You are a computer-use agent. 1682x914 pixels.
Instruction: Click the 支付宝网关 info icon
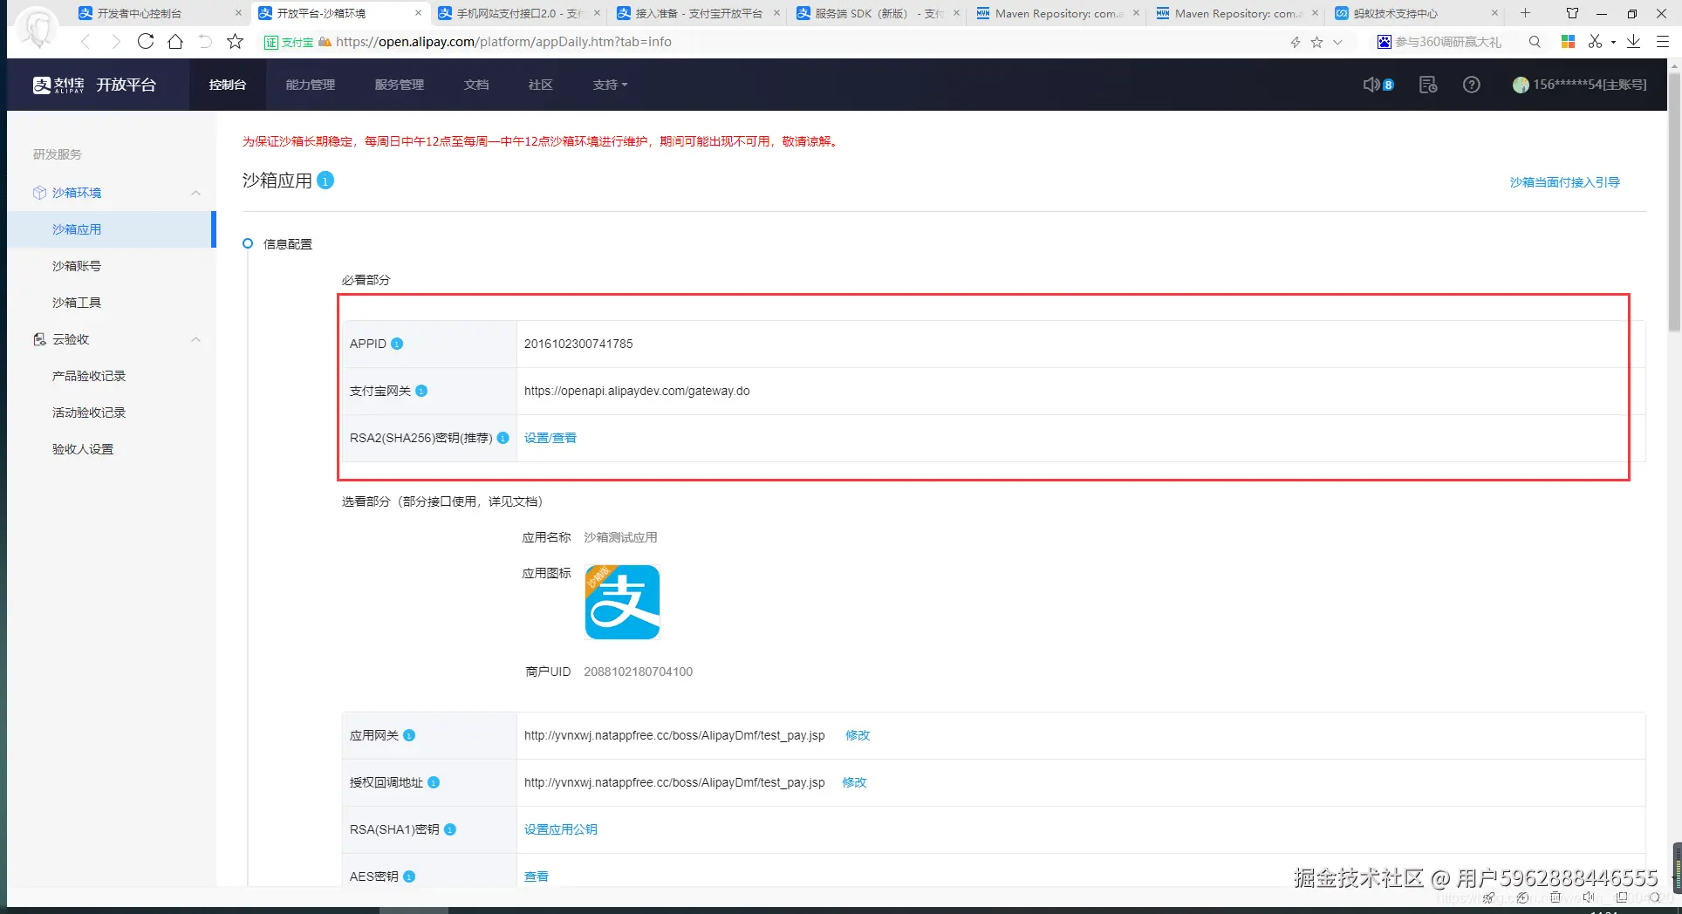tap(421, 391)
